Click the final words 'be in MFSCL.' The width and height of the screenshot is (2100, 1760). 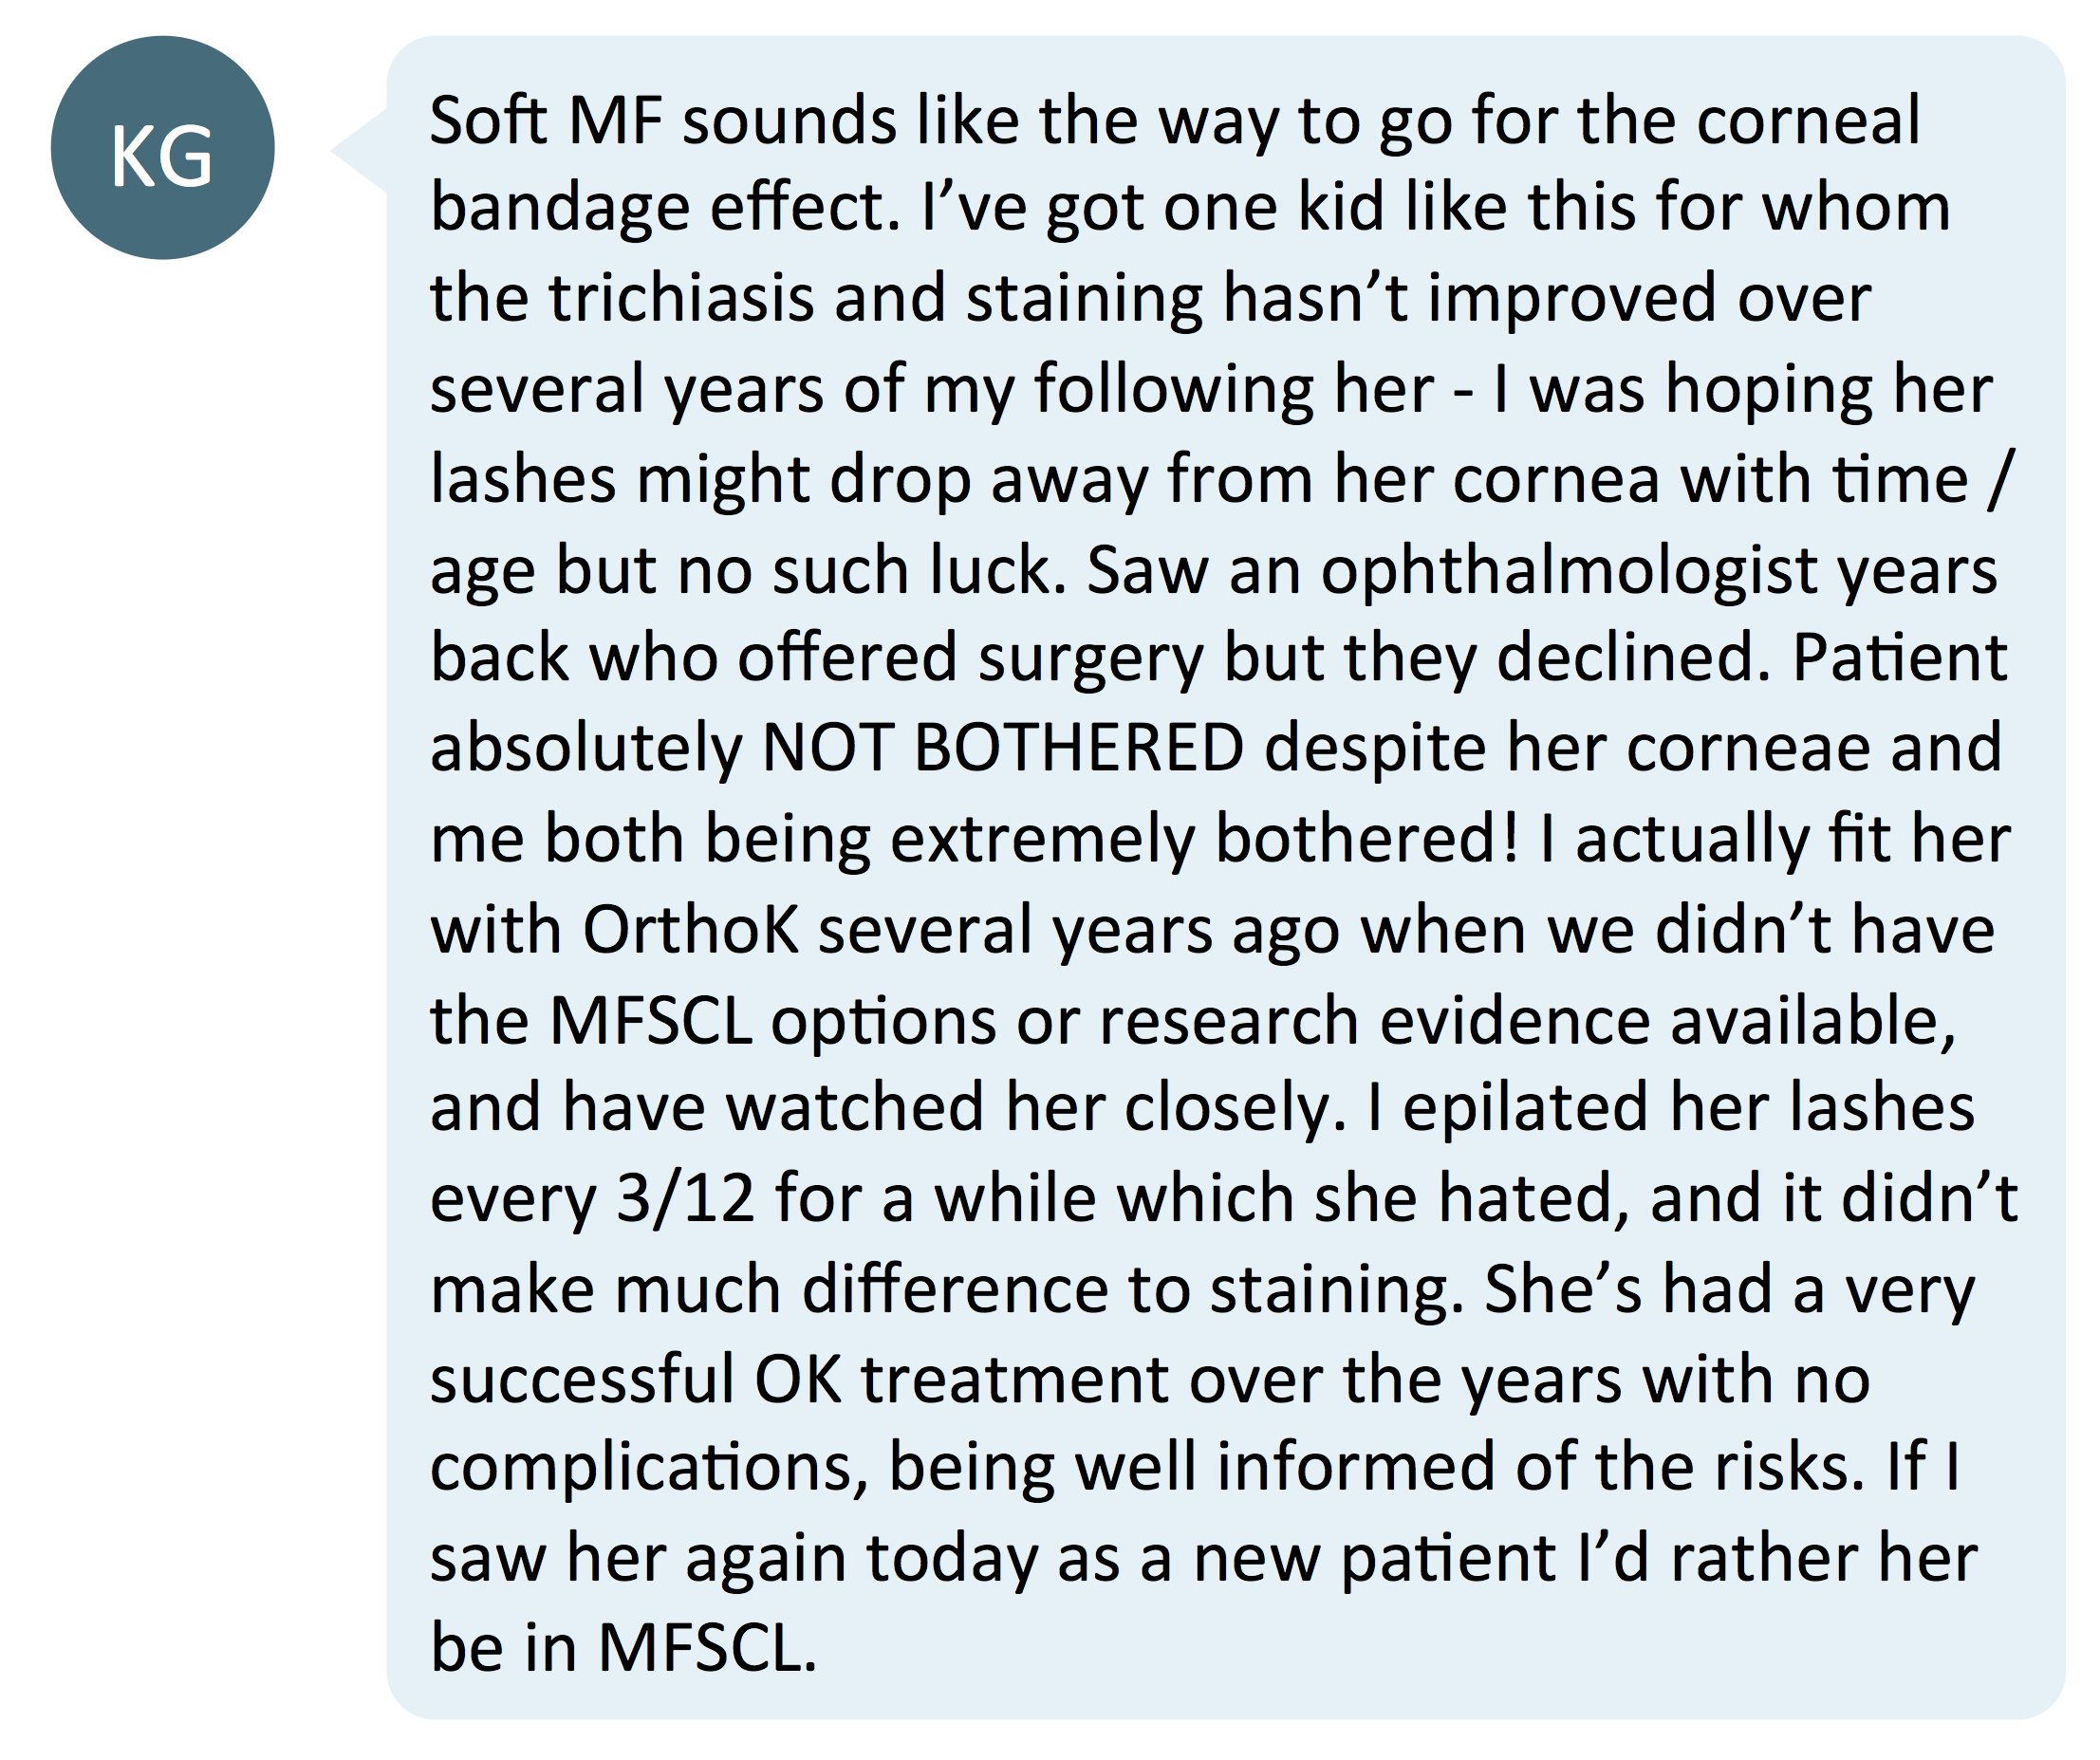(x=624, y=1648)
